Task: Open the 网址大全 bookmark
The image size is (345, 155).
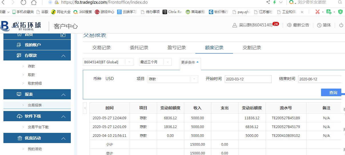Action: (x=61, y=12)
